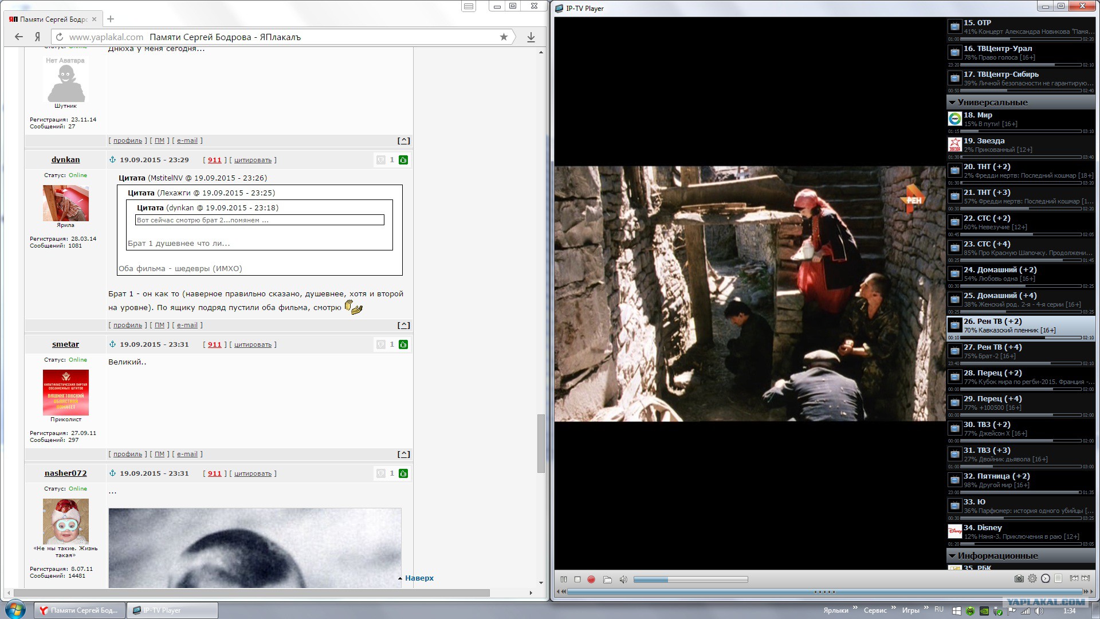Switch to previous channel in IP-TV Player
The width and height of the screenshot is (1100, 619).
(1074, 579)
